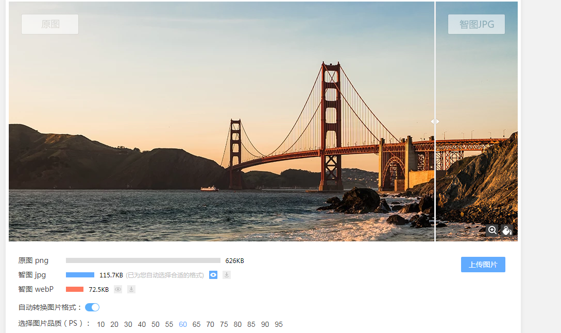Click the gray 原图 png size bar
The image size is (561, 333).
point(143,260)
